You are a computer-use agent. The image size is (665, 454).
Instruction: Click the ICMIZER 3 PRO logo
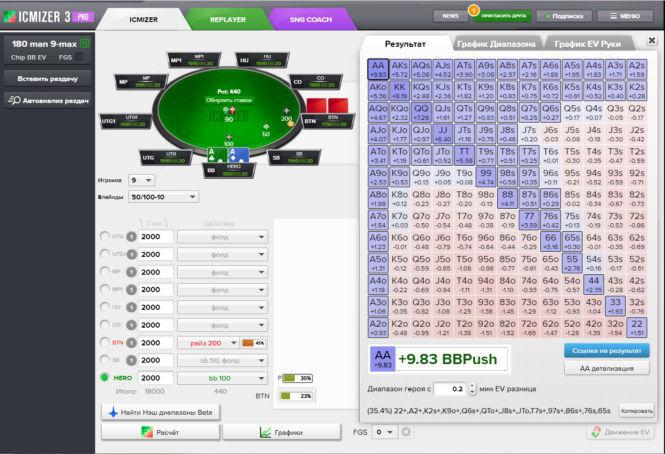click(x=49, y=17)
